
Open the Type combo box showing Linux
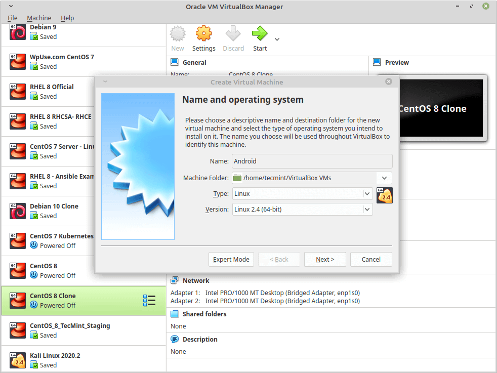point(302,194)
